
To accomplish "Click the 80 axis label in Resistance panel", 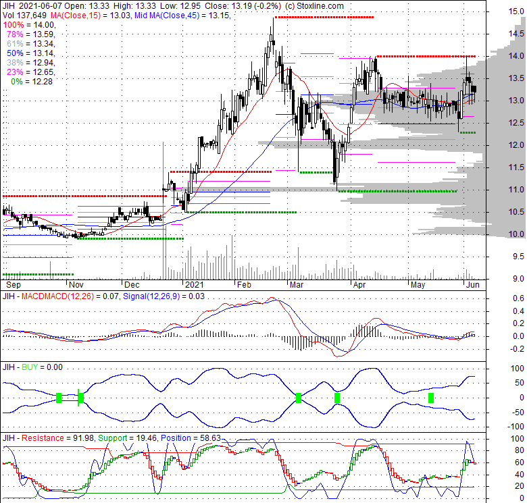I will (x=520, y=450).
